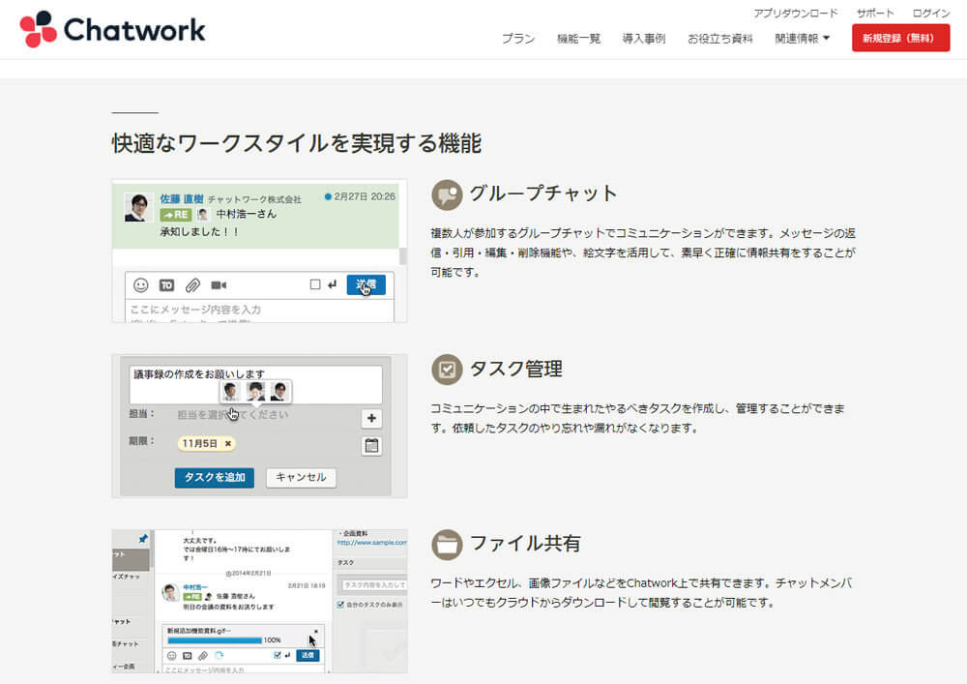Click the TO mention icon in chat toolbar
The height and width of the screenshot is (684, 967).
[x=166, y=285]
